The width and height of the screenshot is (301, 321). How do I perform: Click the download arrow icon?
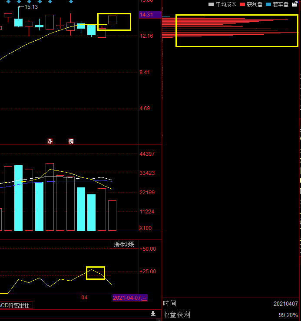pos(153,314)
